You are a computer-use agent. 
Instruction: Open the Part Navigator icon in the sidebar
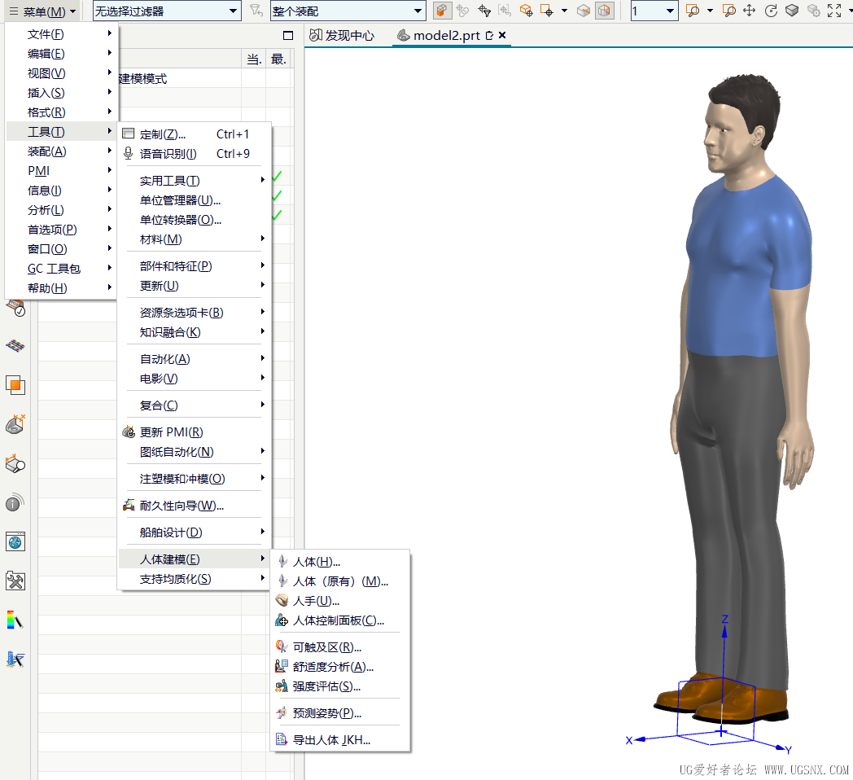[15, 384]
